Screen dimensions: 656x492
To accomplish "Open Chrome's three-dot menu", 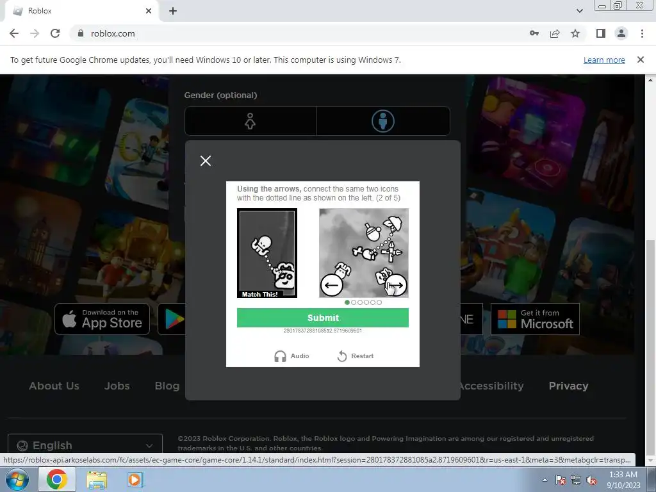I will click(x=642, y=33).
